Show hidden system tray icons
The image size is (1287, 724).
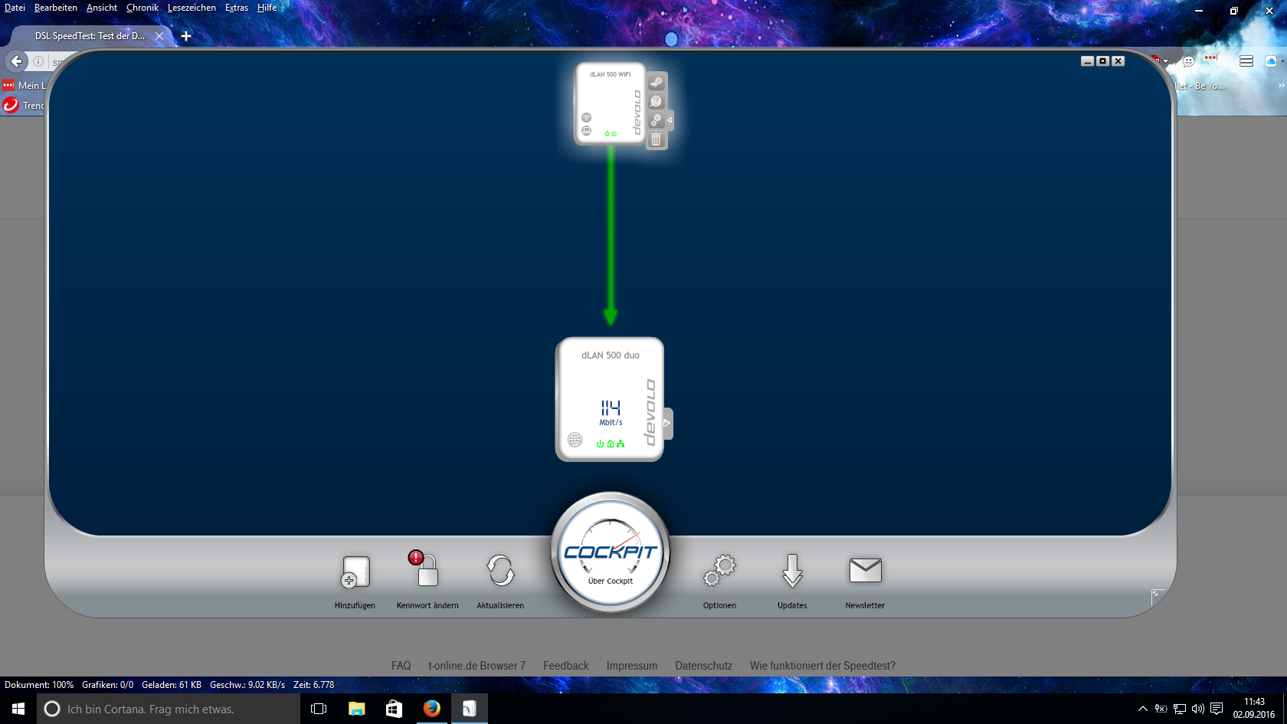pyautogui.click(x=1142, y=709)
